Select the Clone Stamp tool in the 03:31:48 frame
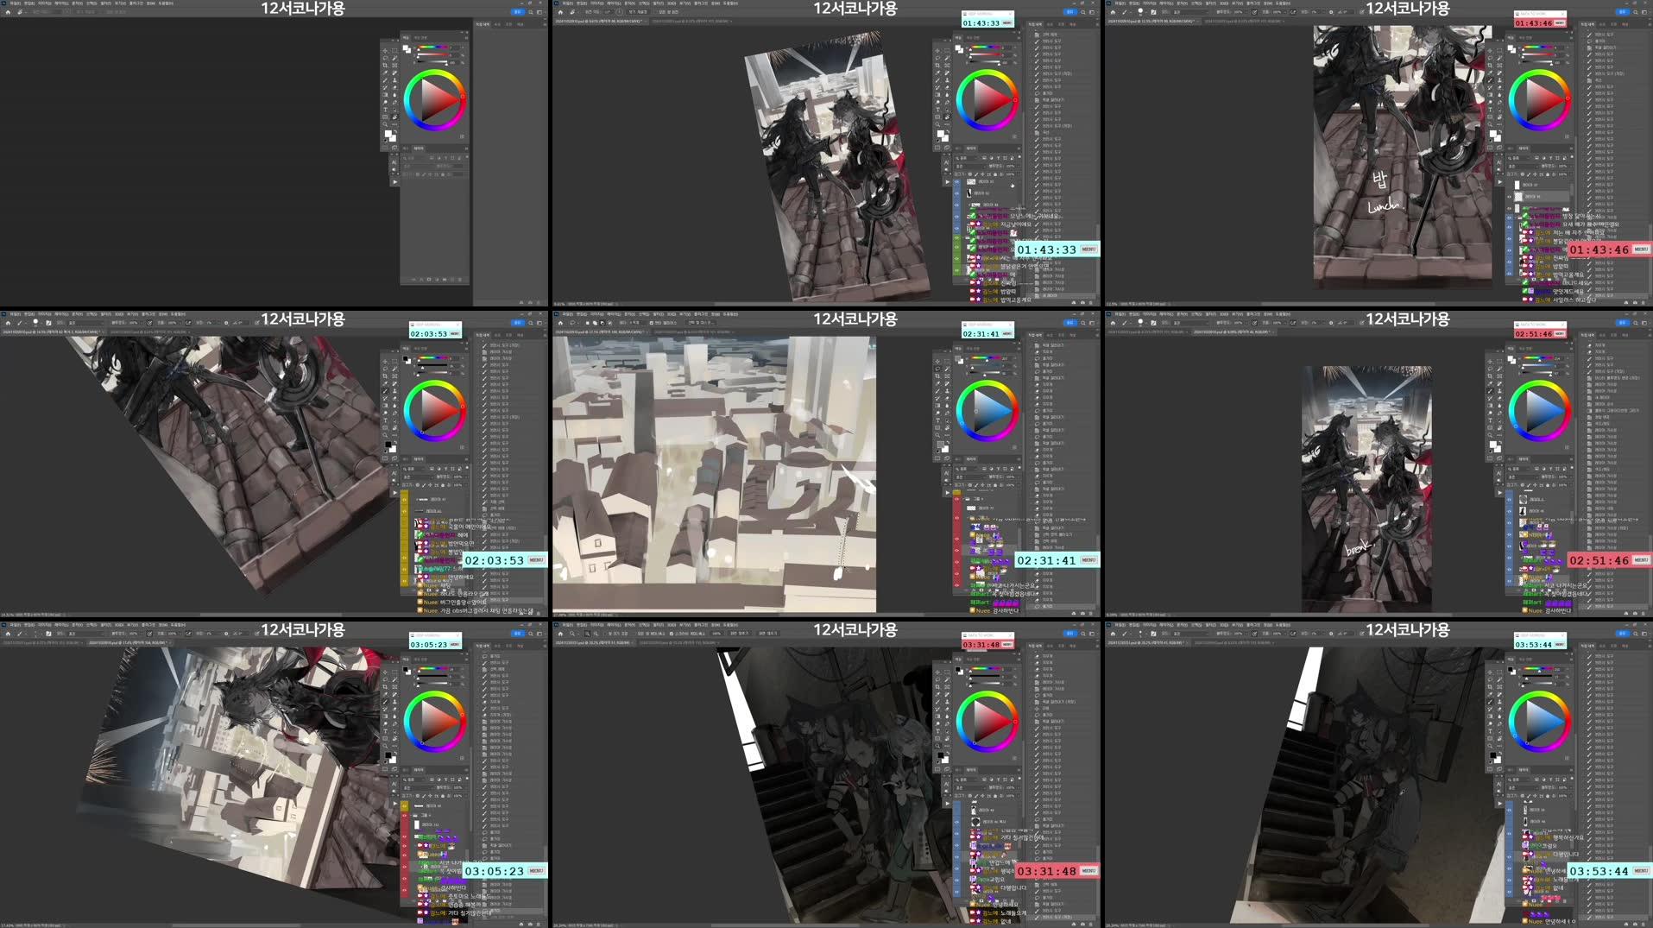This screenshot has height=928, width=1653. tap(947, 702)
